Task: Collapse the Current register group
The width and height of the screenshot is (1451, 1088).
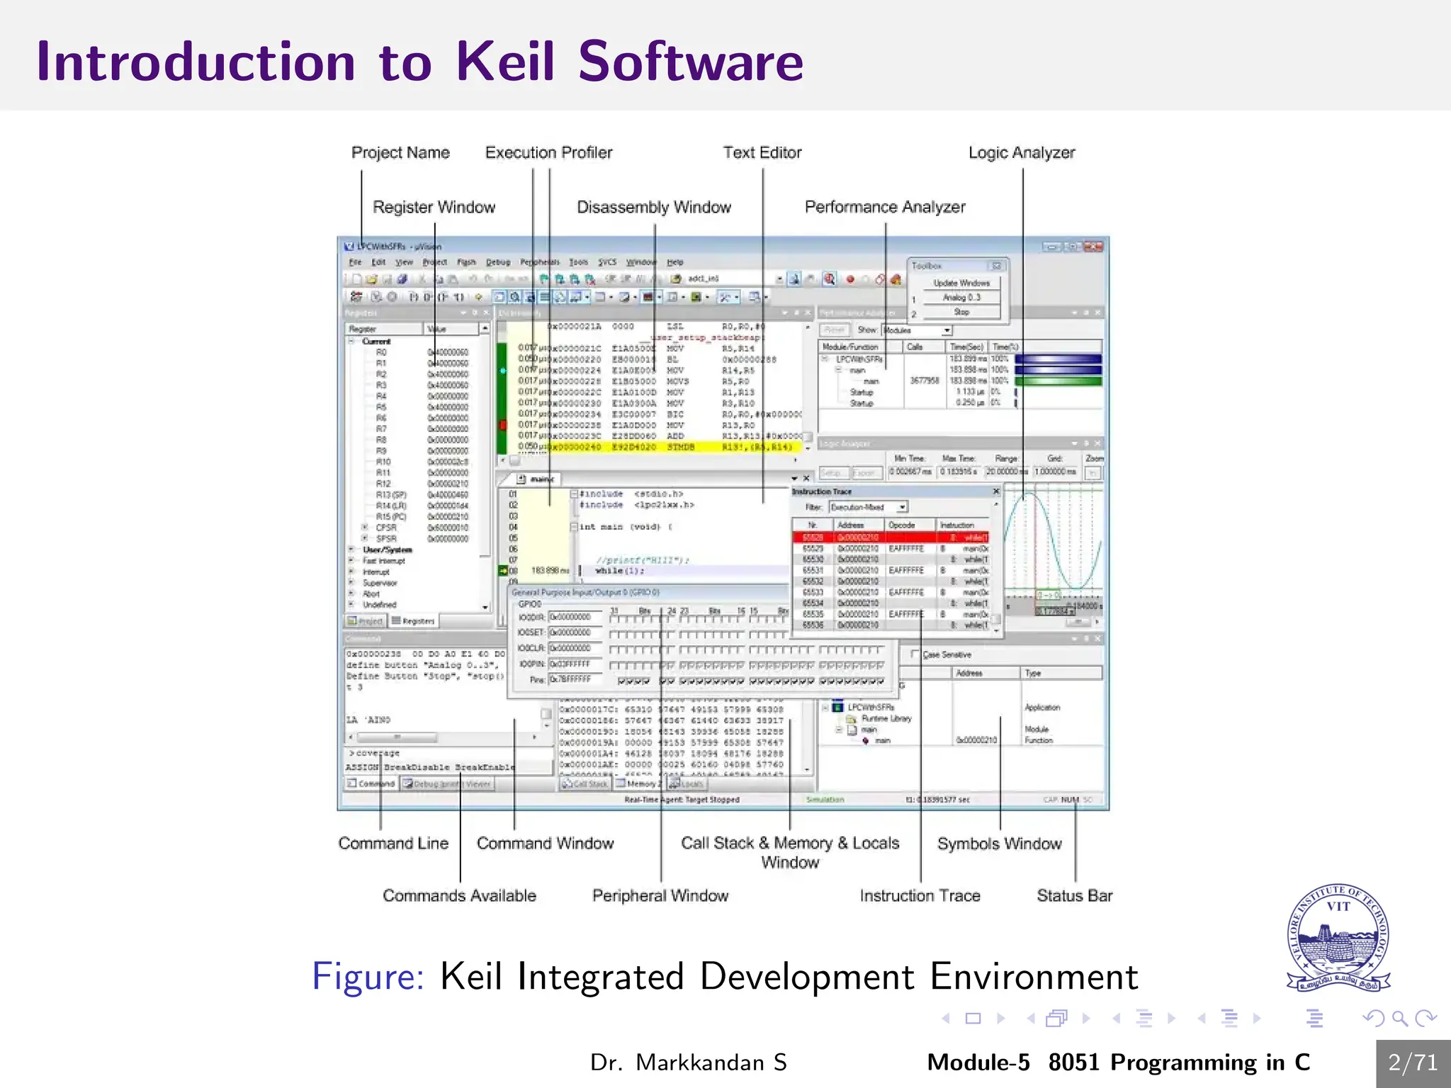Action: point(351,341)
